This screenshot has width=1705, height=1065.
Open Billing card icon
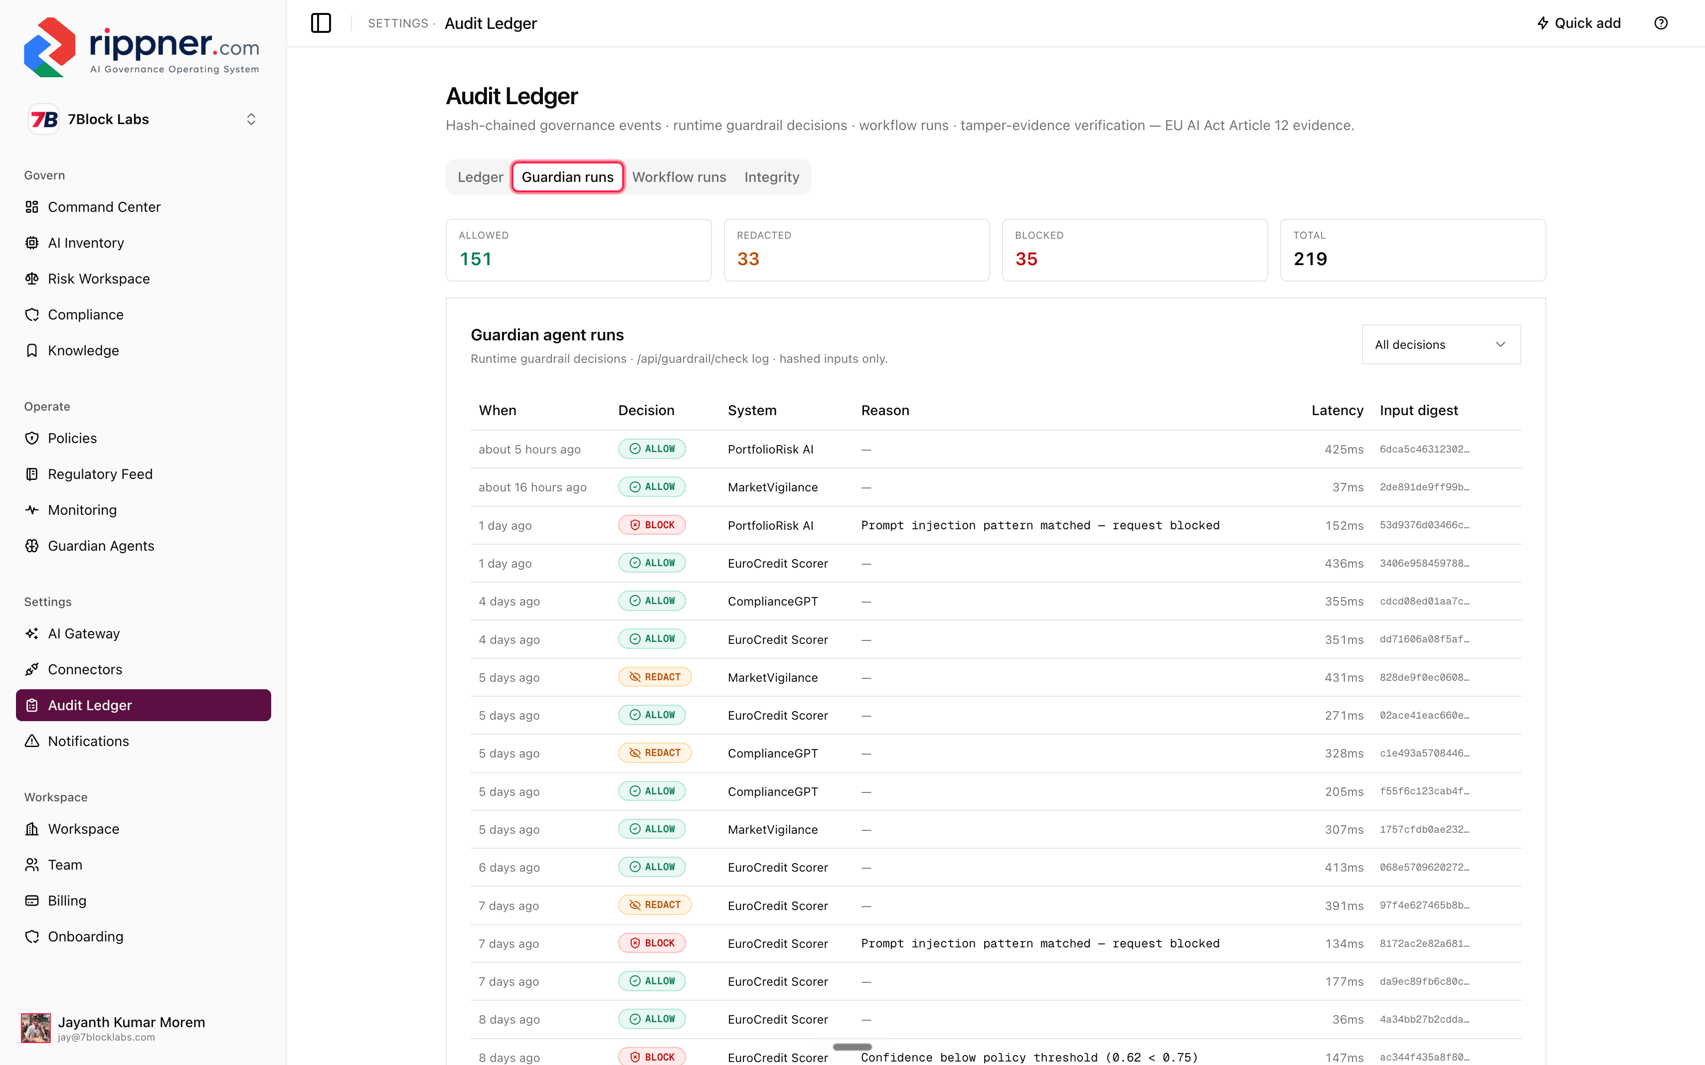[x=32, y=901]
